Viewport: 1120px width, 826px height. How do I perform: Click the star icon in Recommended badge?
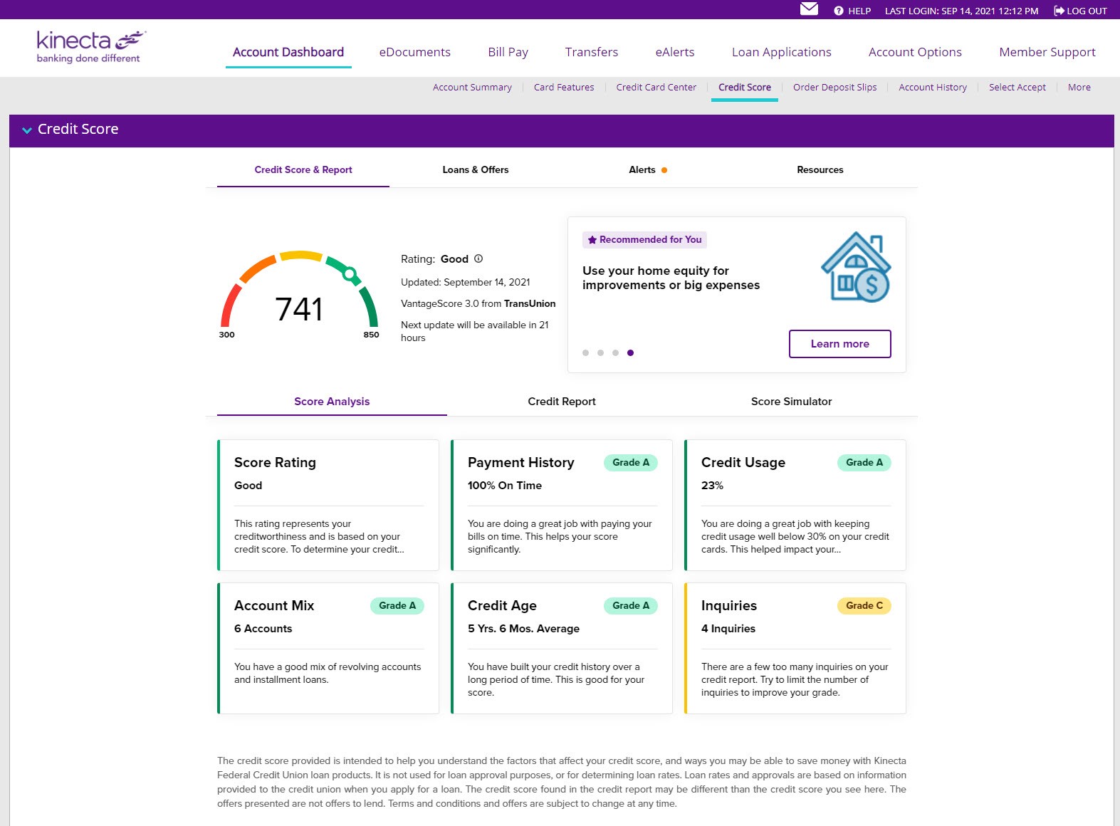[592, 240]
